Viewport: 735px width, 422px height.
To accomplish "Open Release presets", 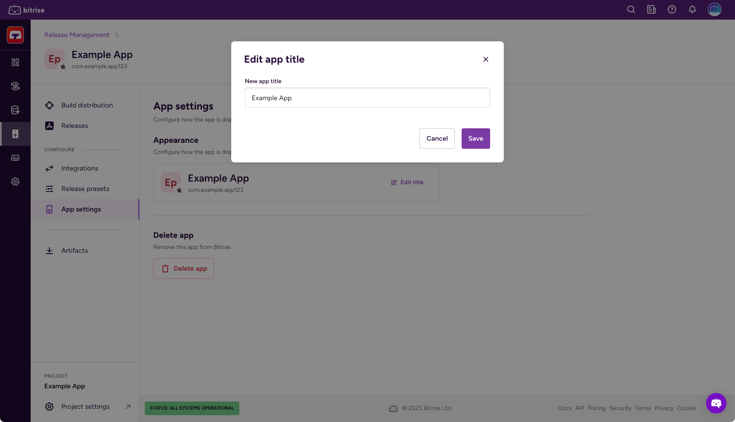I will (85, 189).
